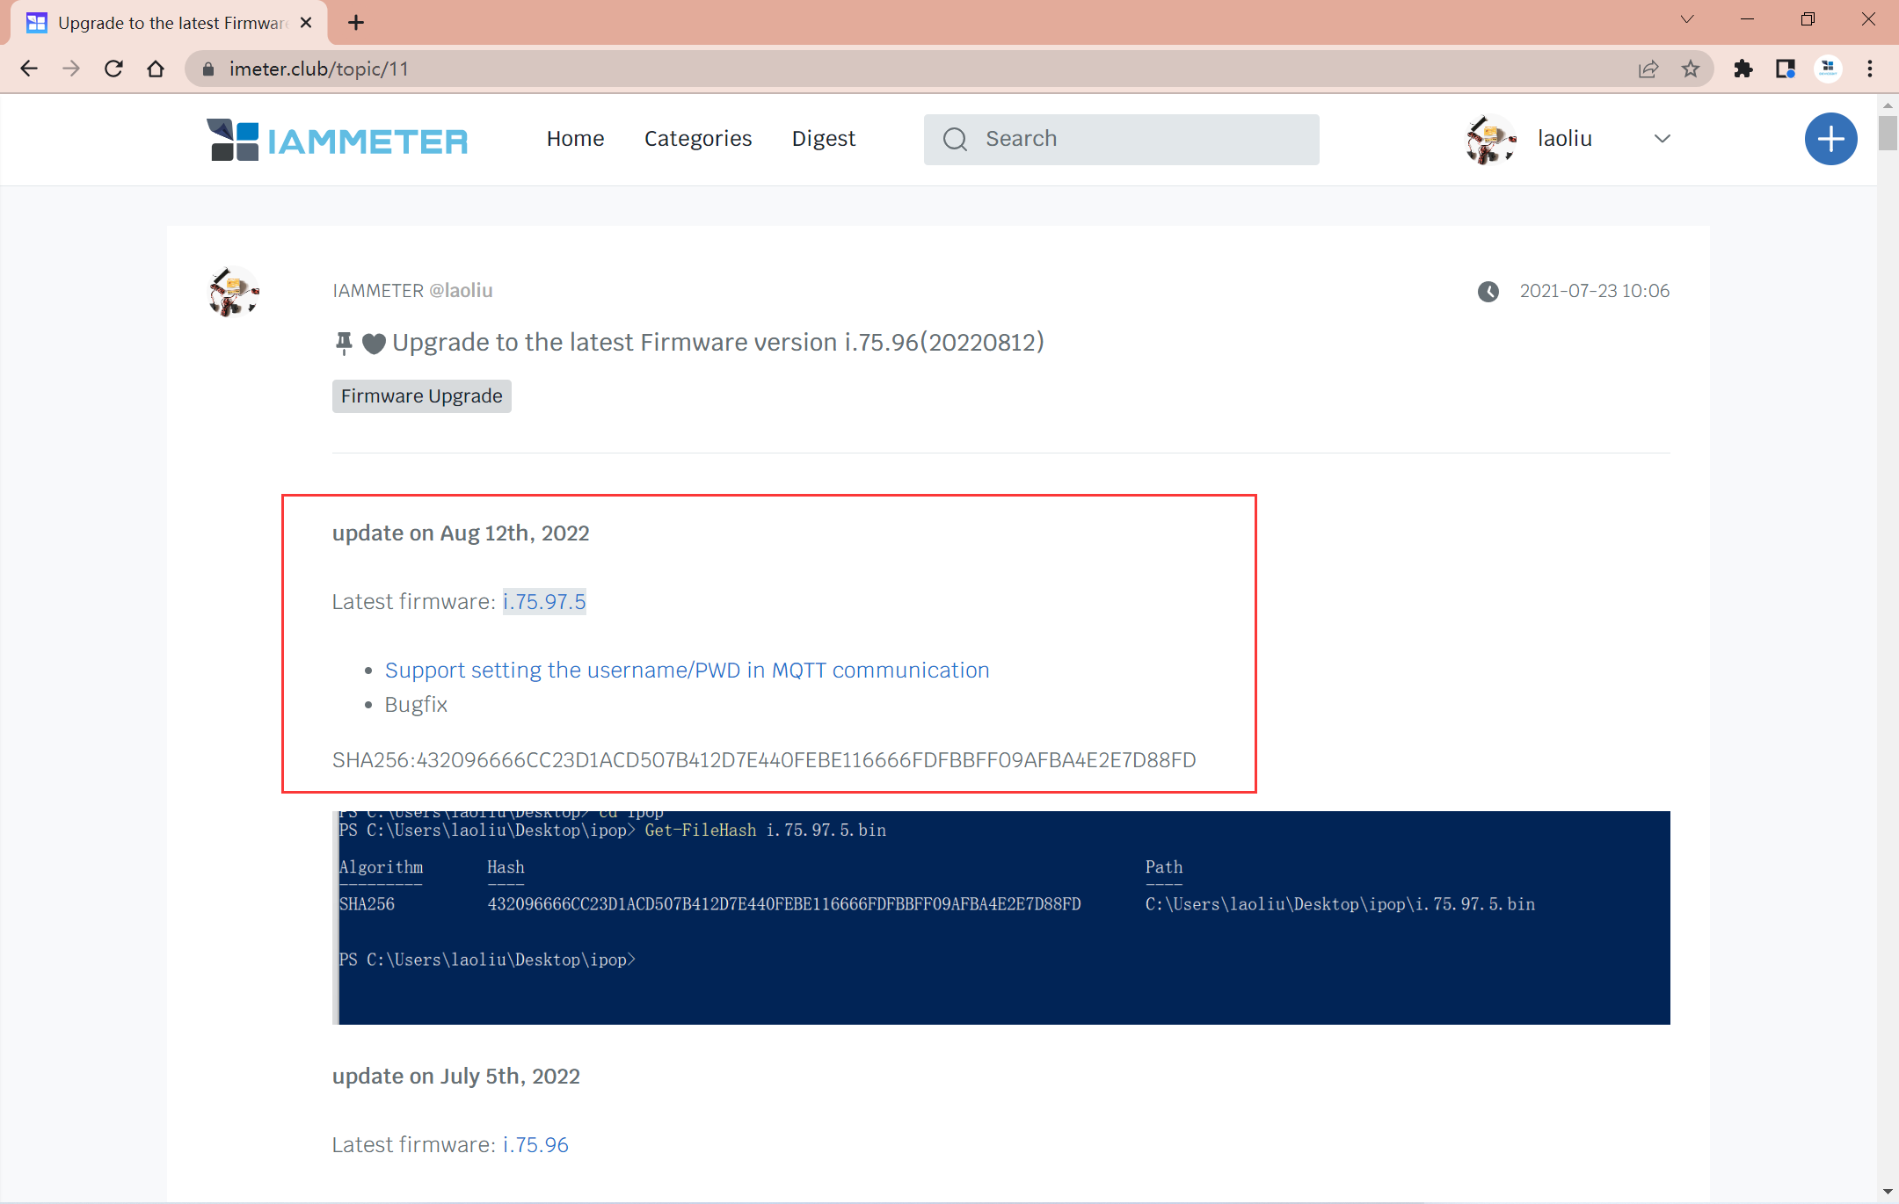Click the IAMMETER logo
Image resolution: width=1899 pixels, height=1204 pixels.
tap(338, 140)
